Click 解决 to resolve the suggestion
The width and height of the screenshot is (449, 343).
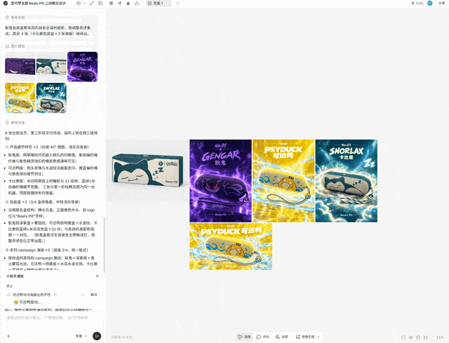pyautogui.click(x=94, y=295)
